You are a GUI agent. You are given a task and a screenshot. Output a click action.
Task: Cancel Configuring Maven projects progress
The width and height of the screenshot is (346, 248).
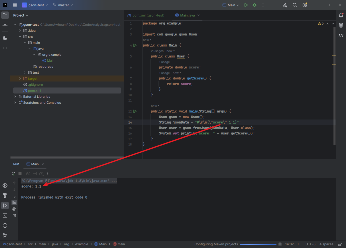[280, 244]
